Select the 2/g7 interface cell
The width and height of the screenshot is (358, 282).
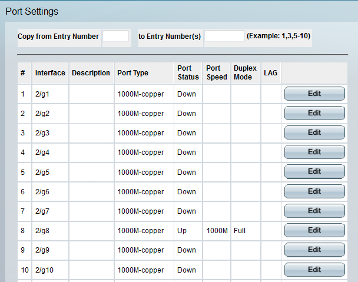(50, 211)
